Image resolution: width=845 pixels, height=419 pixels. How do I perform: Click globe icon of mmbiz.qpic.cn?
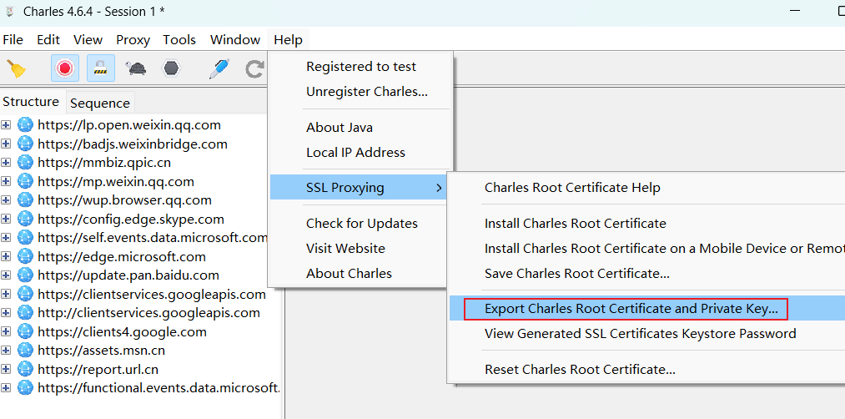coord(25,162)
